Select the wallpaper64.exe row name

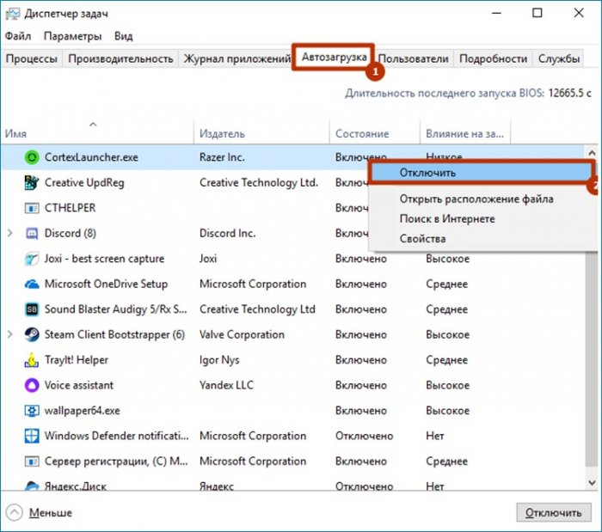(83, 411)
